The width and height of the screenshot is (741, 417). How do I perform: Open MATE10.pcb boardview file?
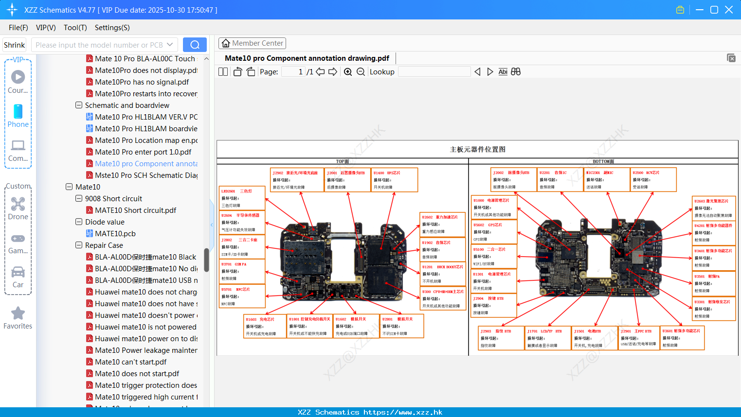click(x=111, y=233)
